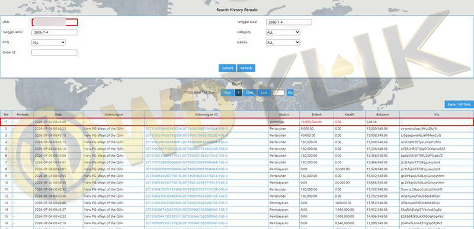Select the highlighted Withdraw row

[236, 122]
